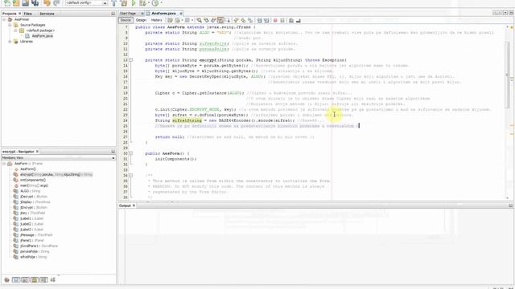Screen dimensions: 515x289
Task: Switch to Design view
Action: coord(141,20)
